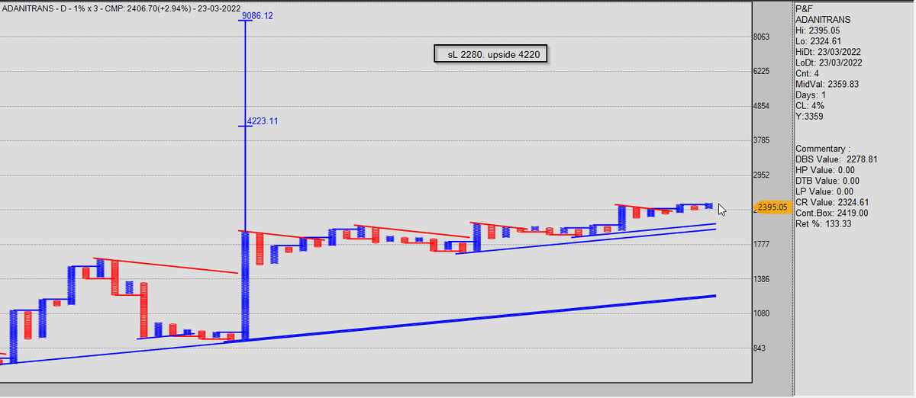This screenshot has width=916, height=398.
Task: Click the 'sL 2280. upside 4220' annotation box
Action: (492, 54)
